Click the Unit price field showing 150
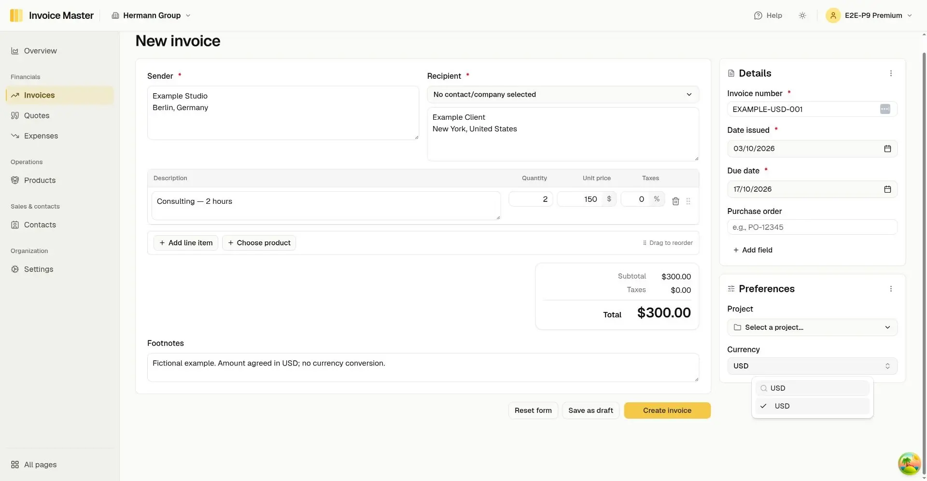This screenshot has width=927, height=481. click(580, 199)
